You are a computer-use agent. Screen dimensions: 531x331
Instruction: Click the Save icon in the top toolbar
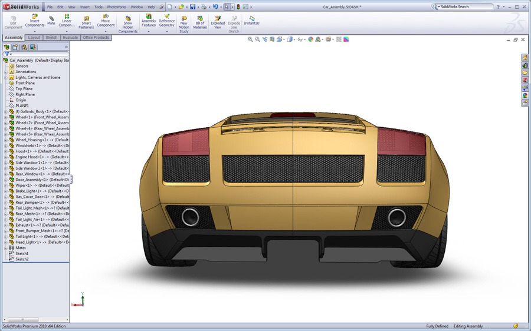tap(192, 7)
